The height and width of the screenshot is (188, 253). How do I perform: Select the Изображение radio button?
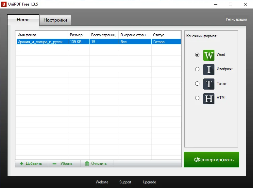tap(197, 69)
